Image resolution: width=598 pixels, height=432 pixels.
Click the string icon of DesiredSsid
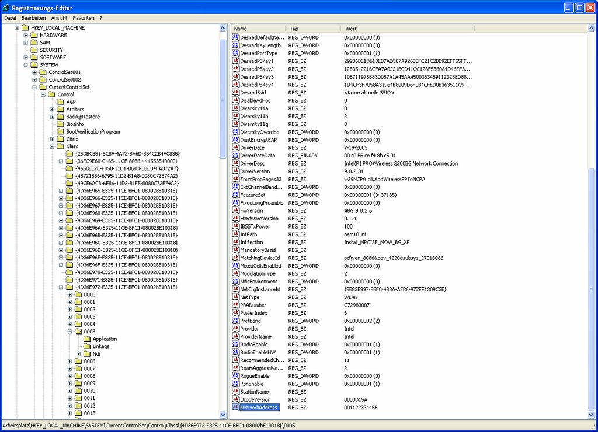click(236, 93)
